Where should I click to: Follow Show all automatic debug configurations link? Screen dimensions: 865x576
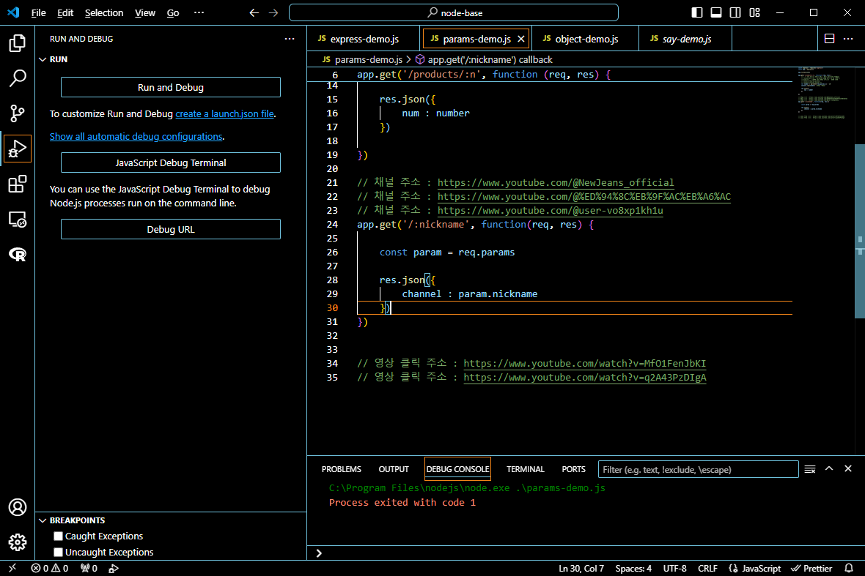click(x=136, y=137)
